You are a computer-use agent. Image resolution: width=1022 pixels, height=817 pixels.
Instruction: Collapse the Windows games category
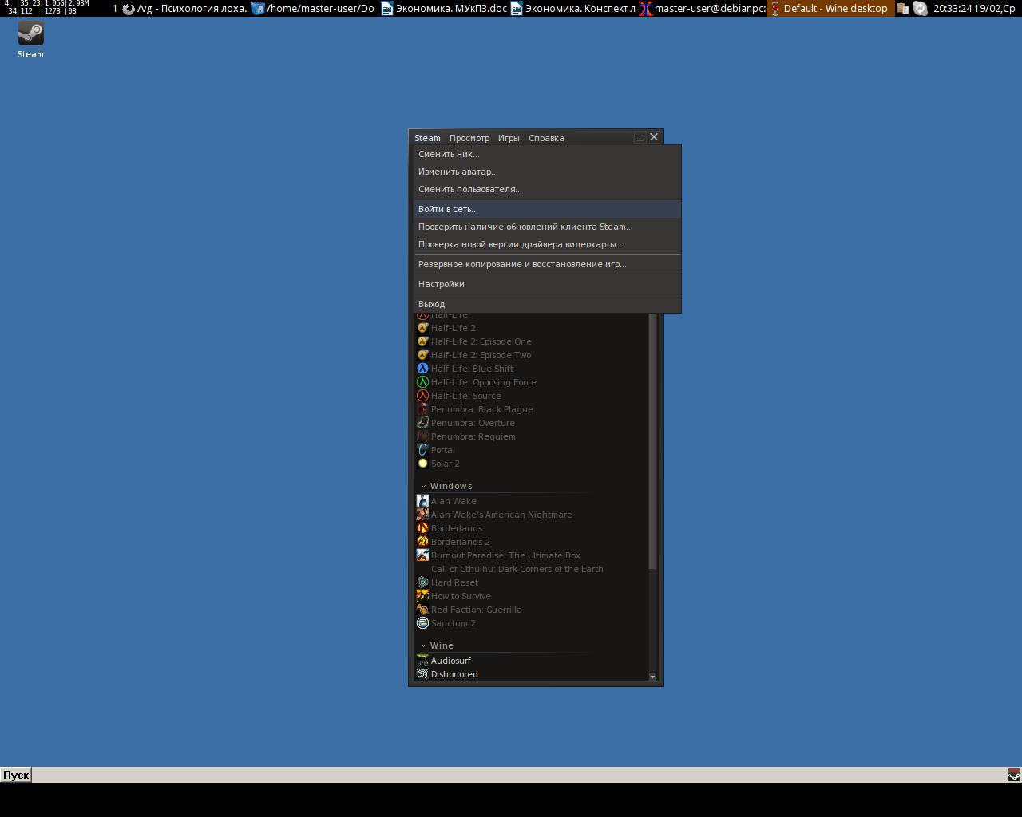pos(424,486)
